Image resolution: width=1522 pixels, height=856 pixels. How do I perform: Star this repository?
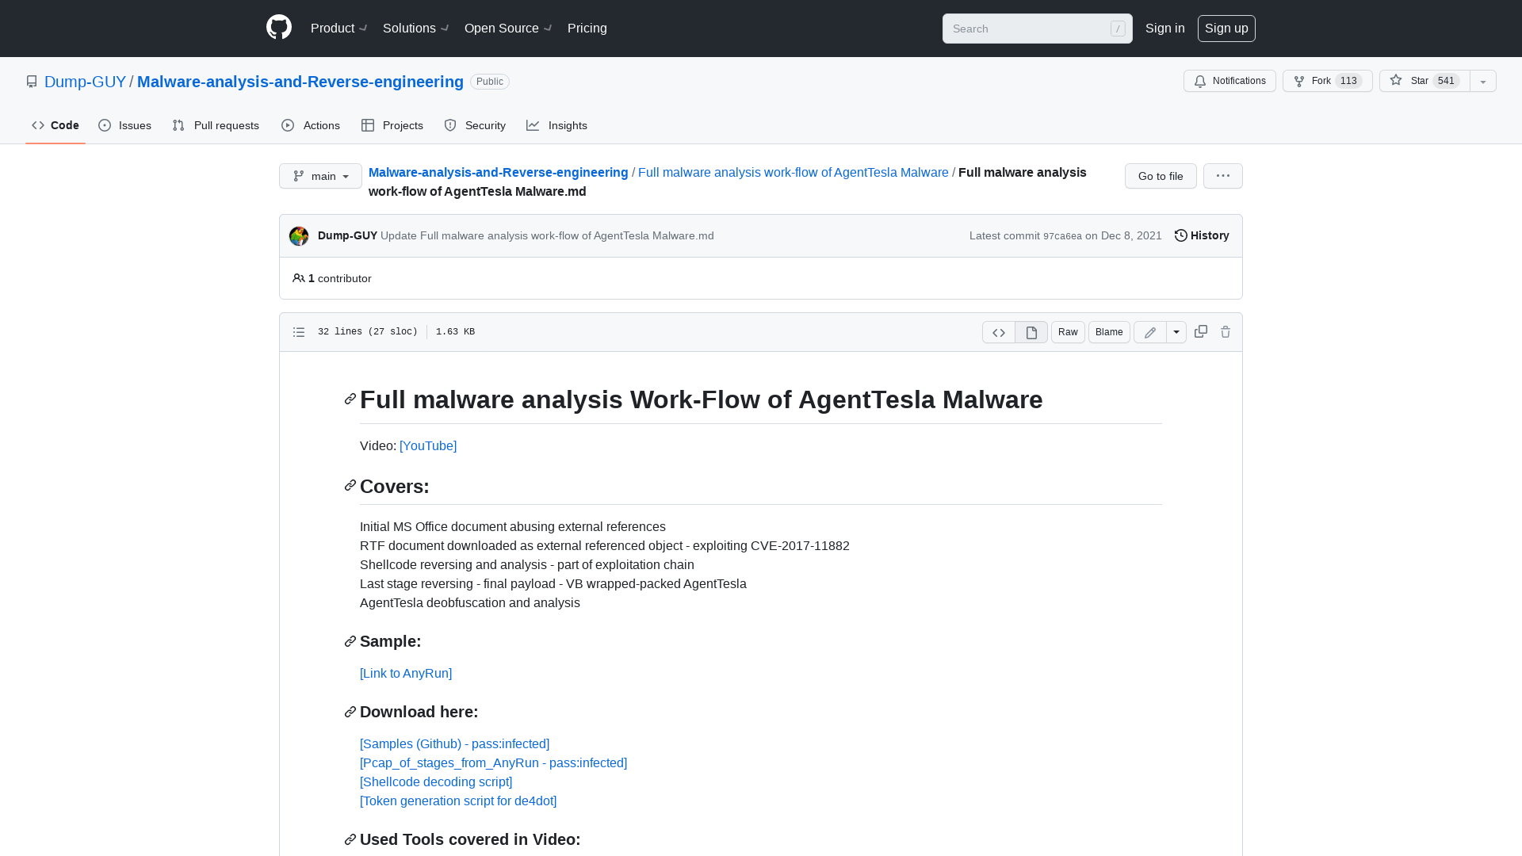(x=1424, y=81)
